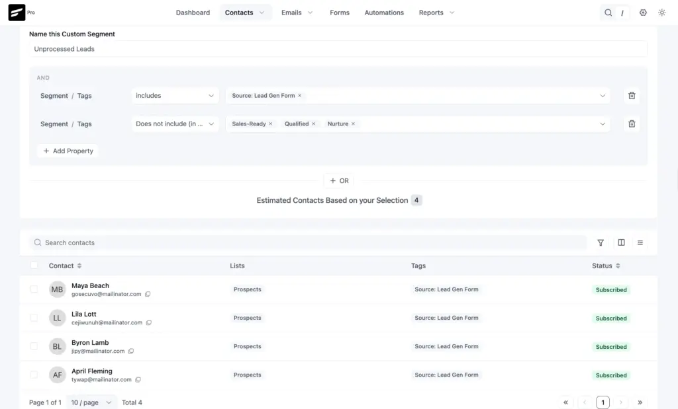Open Lila Lott's contact profile
678x409 pixels.
coord(84,314)
